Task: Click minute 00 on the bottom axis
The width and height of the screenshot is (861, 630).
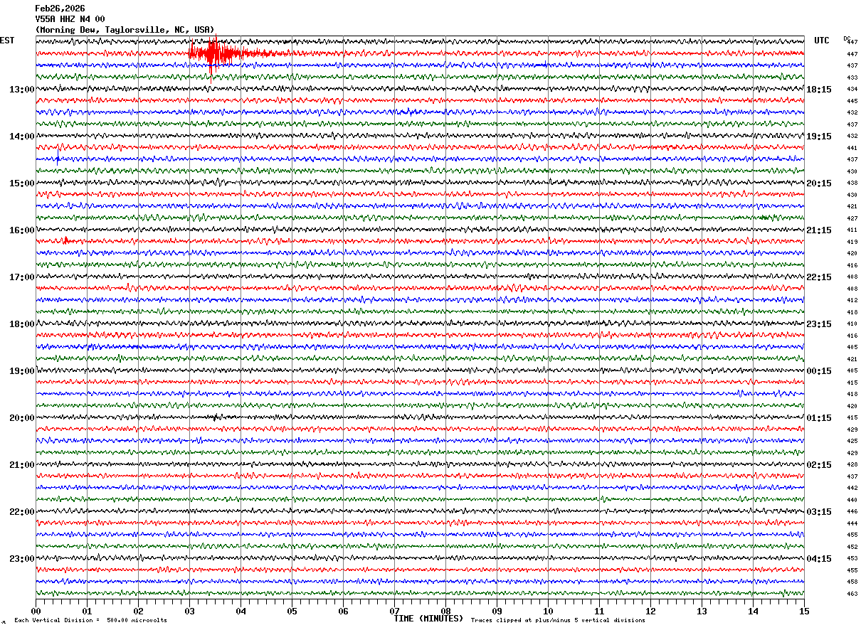Action: click(36, 611)
